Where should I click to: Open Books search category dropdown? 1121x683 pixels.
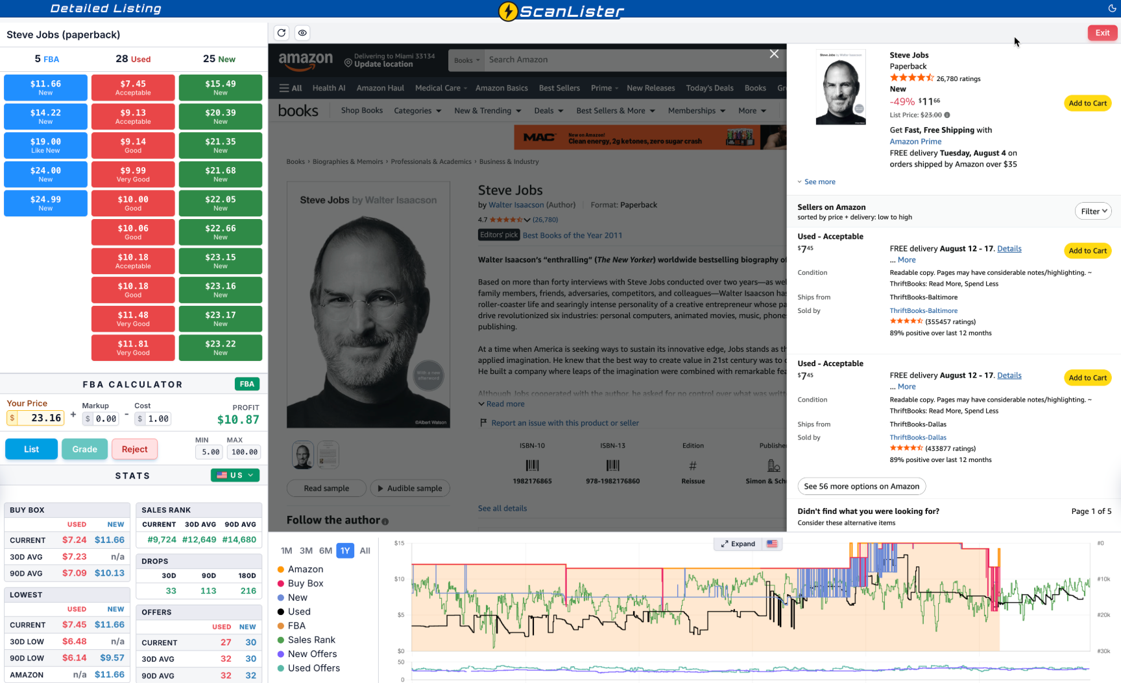point(466,60)
